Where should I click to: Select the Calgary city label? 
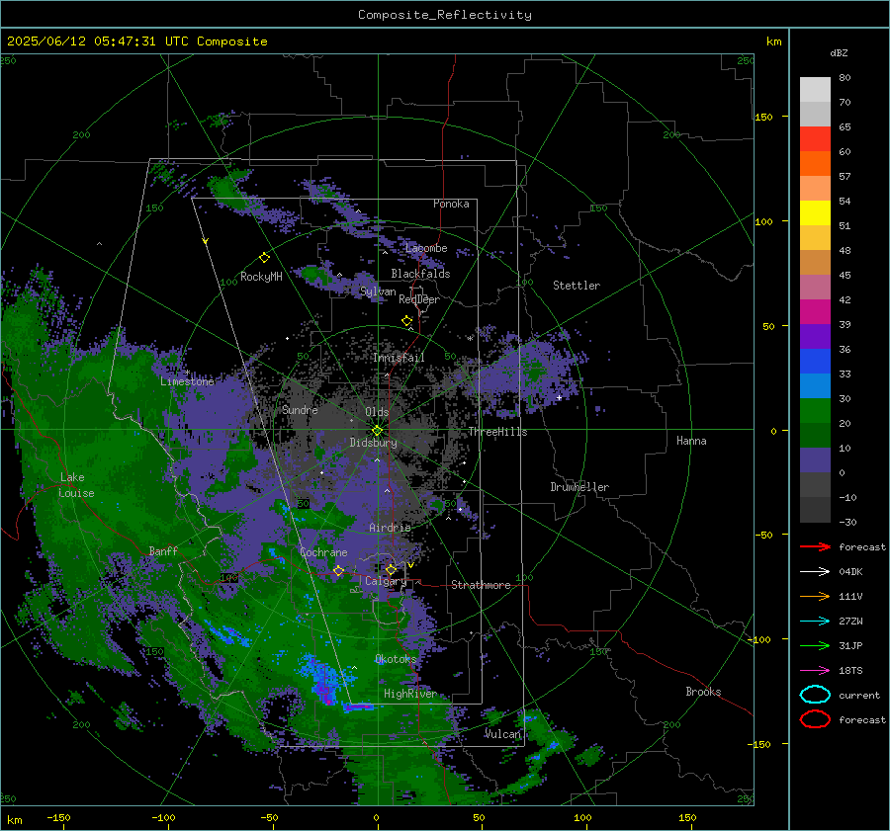pyautogui.click(x=386, y=581)
